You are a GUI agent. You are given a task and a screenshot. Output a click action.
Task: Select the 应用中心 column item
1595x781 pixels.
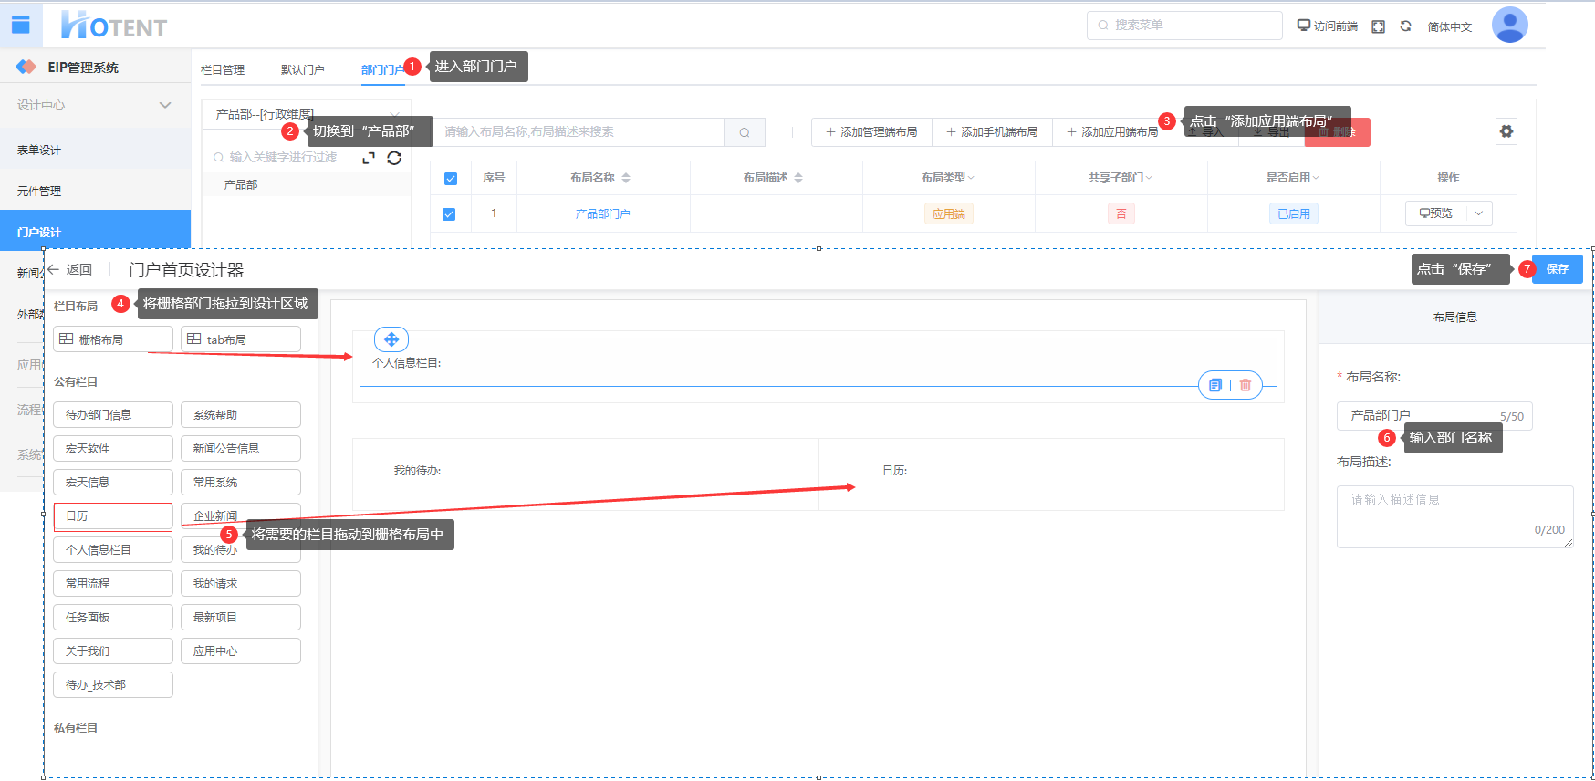[241, 651]
